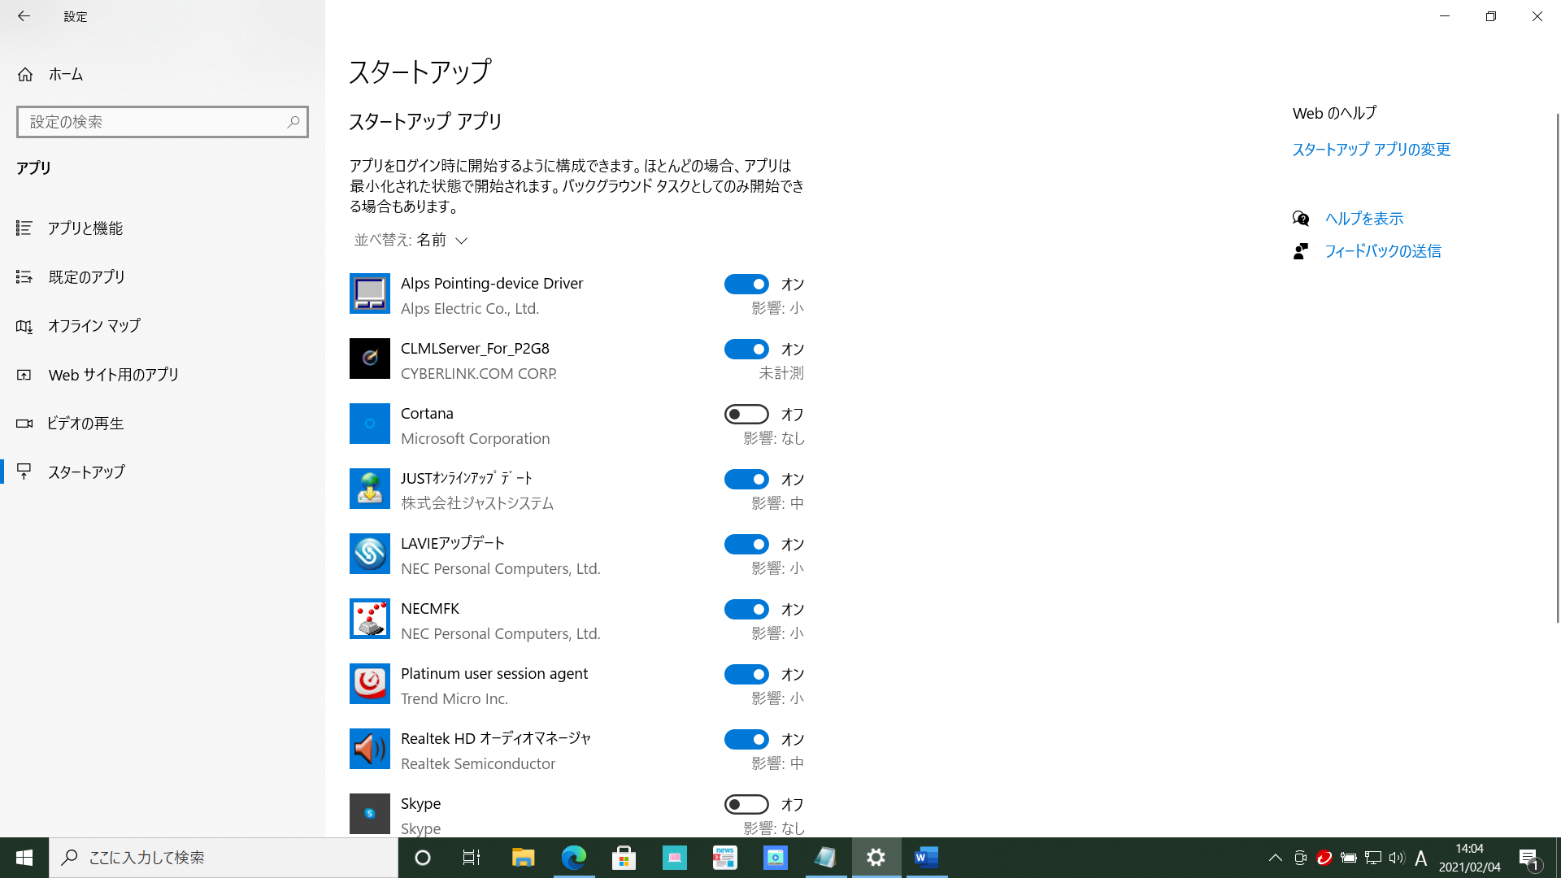Disable CLMLServer_For_P2G8 startup toggle

coord(746,349)
